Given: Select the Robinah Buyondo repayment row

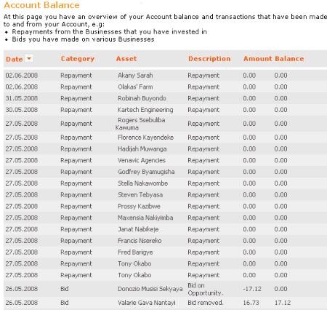Looking at the screenshot, I should coord(165,98).
